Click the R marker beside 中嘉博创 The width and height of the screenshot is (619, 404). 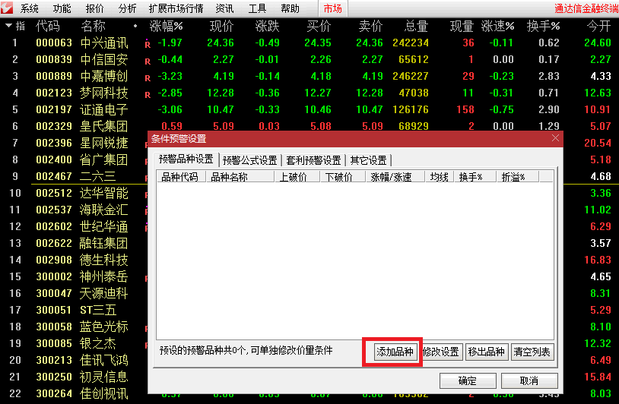coord(148,77)
